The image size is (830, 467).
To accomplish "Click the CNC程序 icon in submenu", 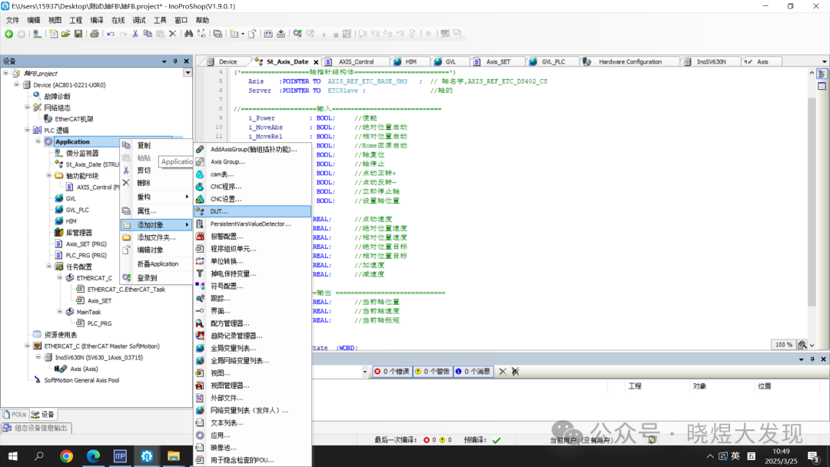I will pyautogui.click(x=200, y=187).
